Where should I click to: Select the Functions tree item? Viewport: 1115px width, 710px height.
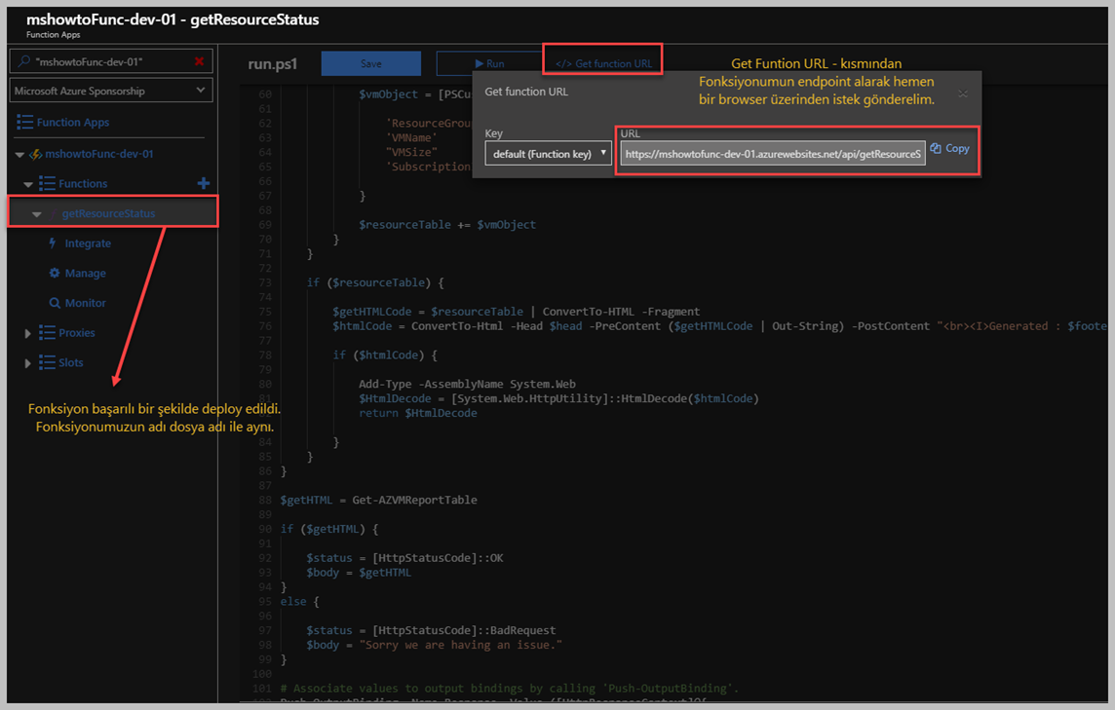coord(83,184)
